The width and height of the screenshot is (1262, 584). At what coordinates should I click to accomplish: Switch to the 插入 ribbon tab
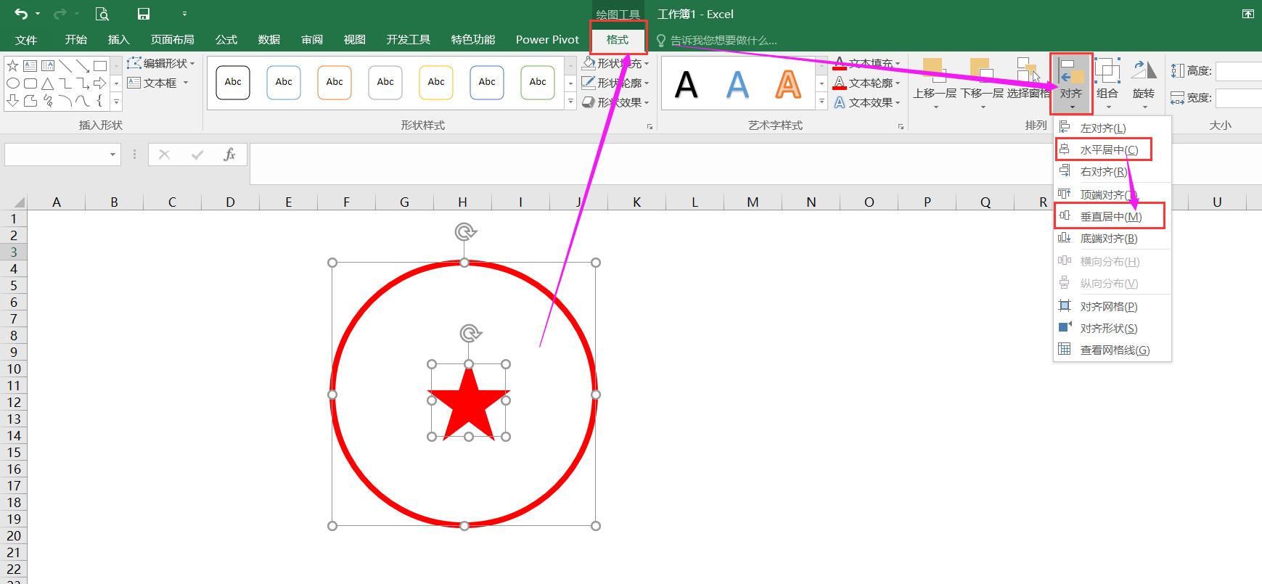pos(118,39)
